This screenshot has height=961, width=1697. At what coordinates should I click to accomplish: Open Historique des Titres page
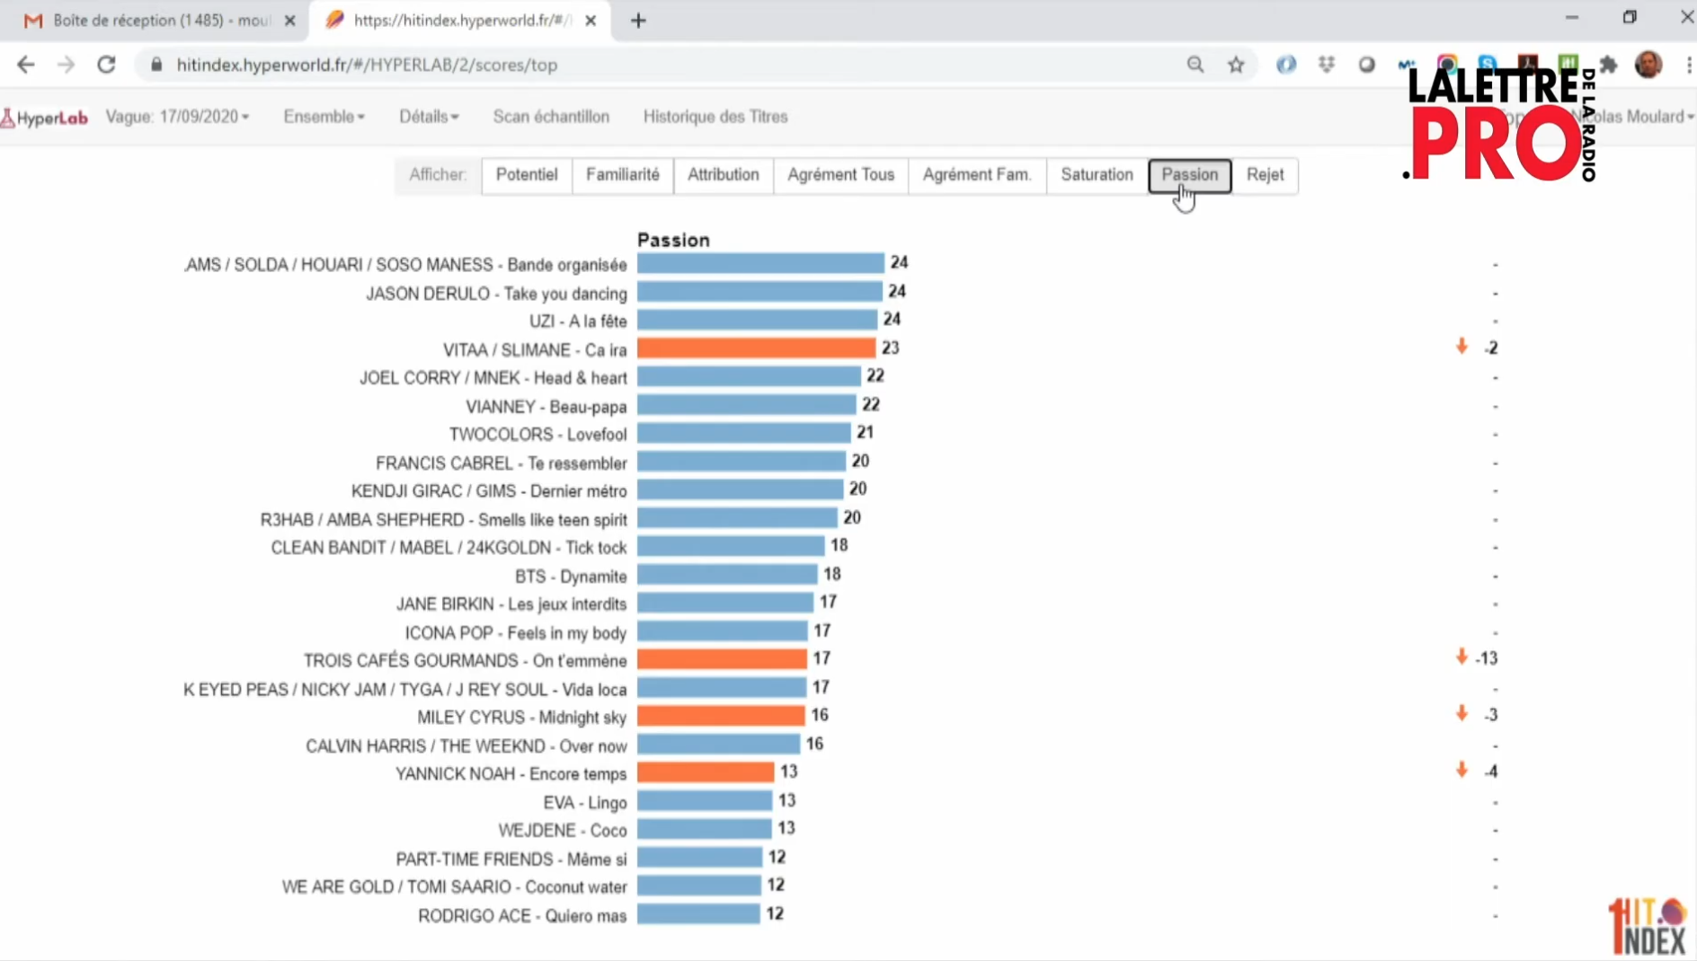coord(715,117)
